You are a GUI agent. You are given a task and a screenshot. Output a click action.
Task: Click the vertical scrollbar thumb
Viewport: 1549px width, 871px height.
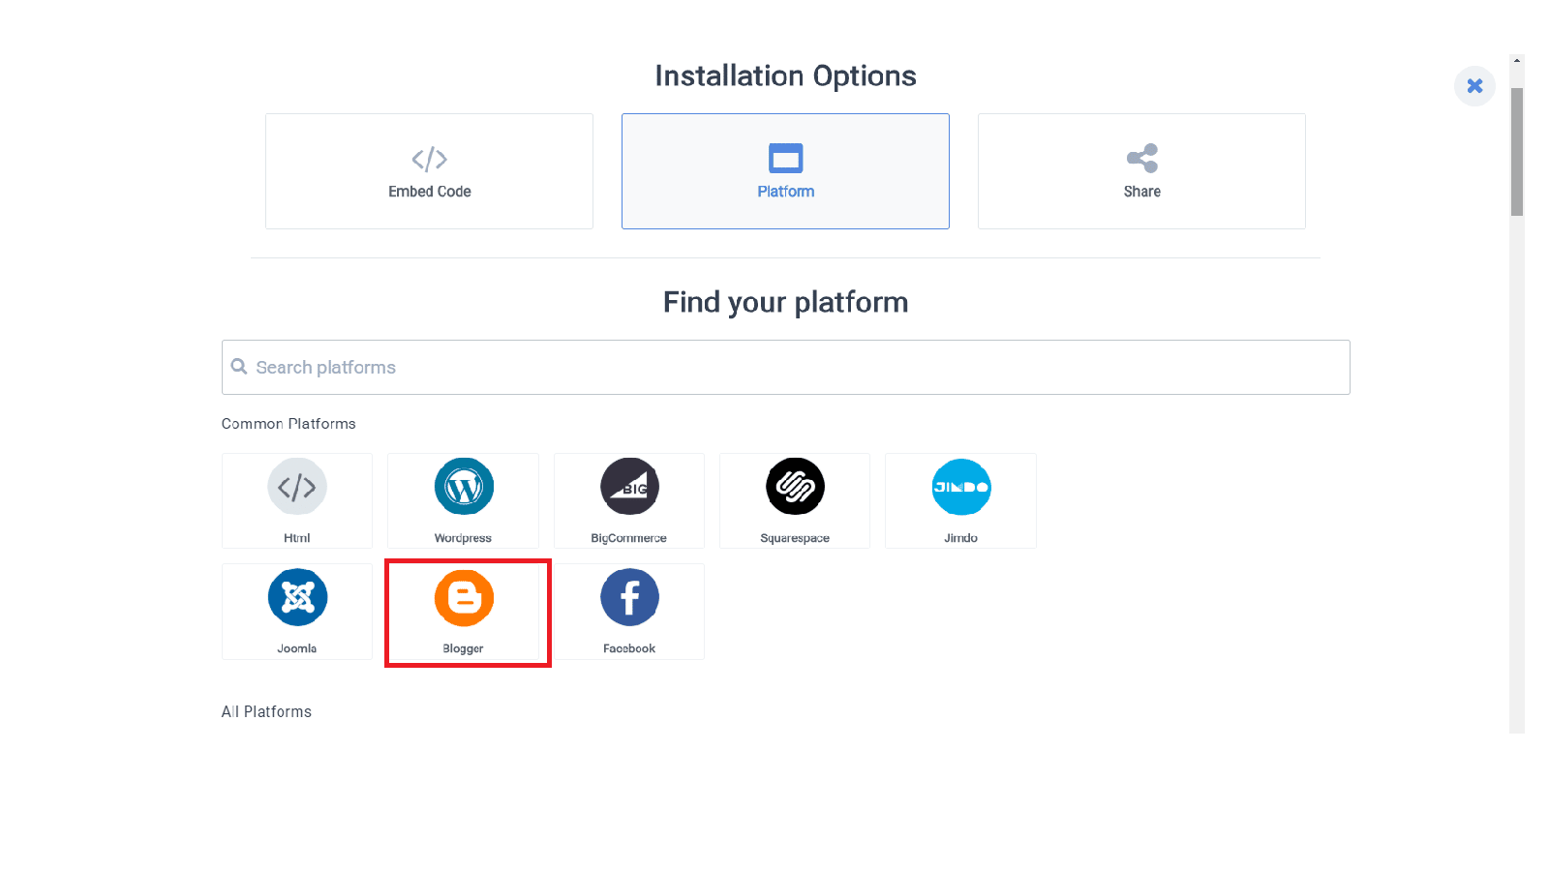point(1517,152)
